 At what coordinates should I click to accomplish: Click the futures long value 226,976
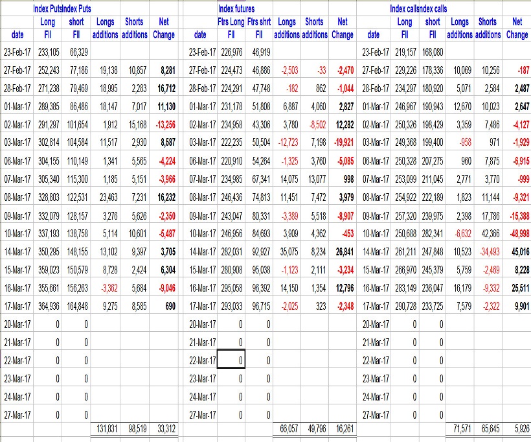[x=230, y=52]
